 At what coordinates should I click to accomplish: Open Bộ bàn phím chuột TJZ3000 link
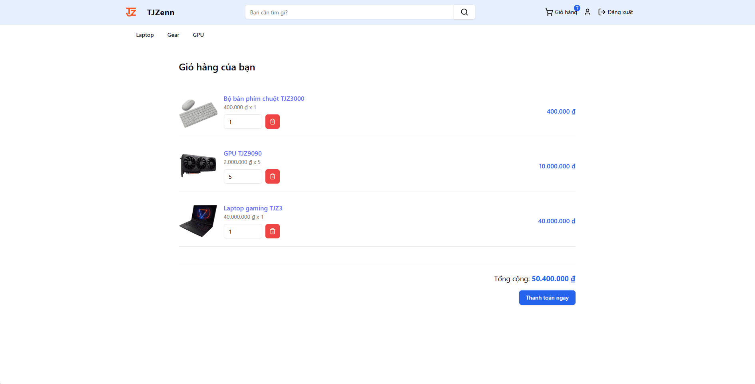tap(264, 98)
